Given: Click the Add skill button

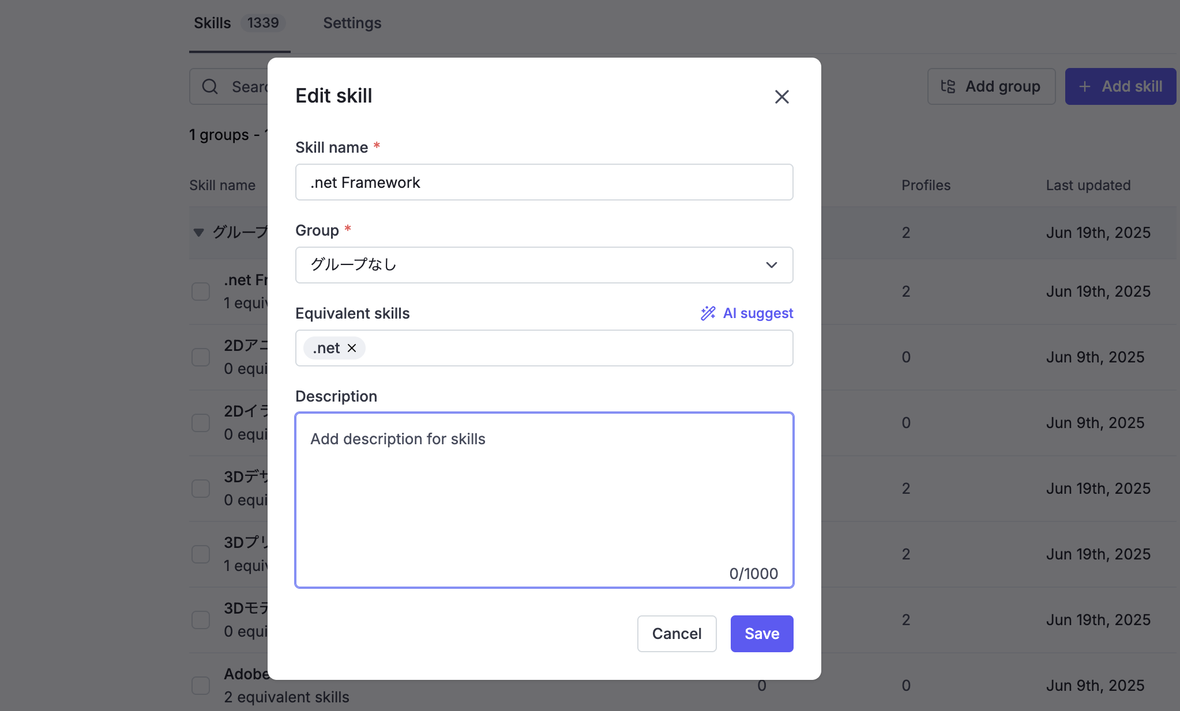Looking at the screenshot, I should [1120, 86].
